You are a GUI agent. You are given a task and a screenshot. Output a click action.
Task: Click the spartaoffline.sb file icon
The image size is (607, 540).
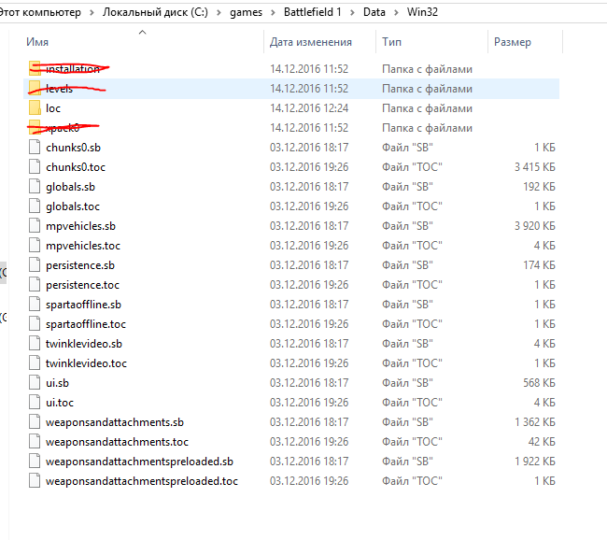point(35,304)
